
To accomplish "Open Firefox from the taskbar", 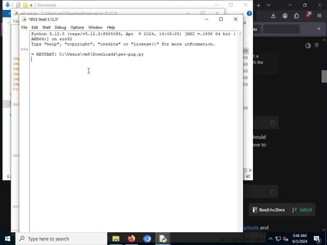I will 131,239.
